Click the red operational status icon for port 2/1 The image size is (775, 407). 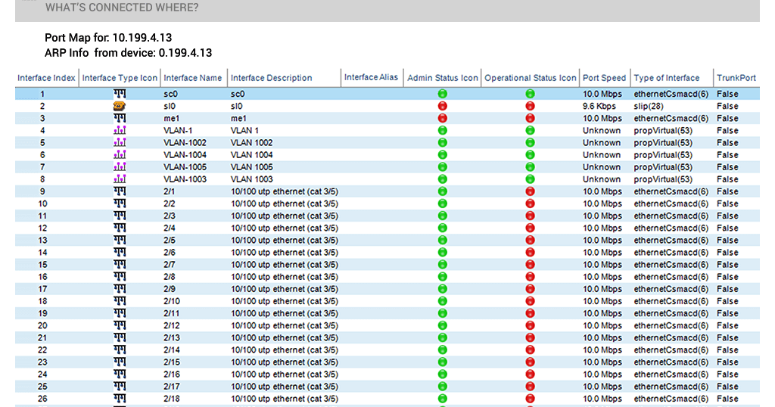pyautogui.click(x=530, y=191)
